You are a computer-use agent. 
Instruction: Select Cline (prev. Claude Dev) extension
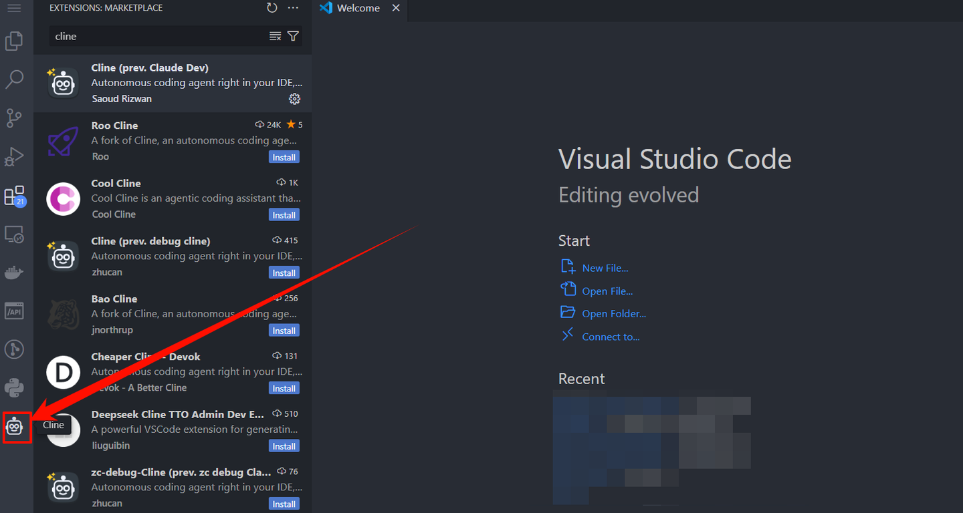(173, 83)
